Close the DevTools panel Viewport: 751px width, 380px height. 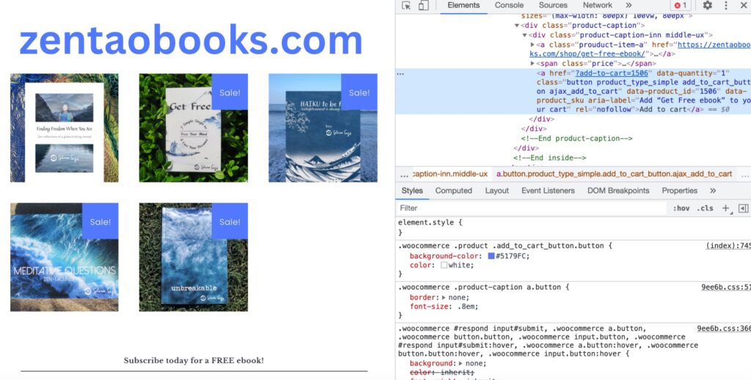(x=744, y=5)
